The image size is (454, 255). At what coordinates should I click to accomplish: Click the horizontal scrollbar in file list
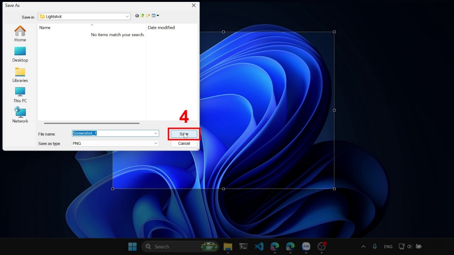tap(92, 123)
